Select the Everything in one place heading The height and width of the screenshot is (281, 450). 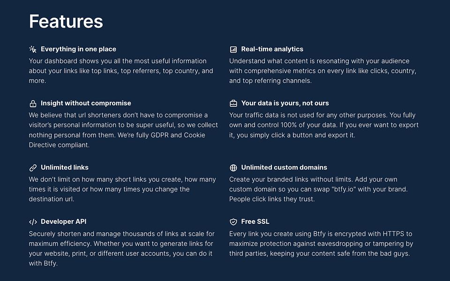pyautogui.click(x=78, y=49)
